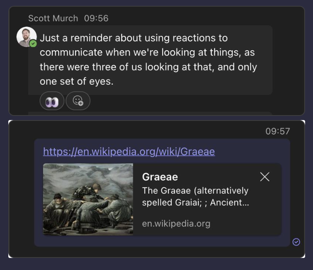This screenshot has height=270, width=313.
Task: Click the sent checkmark status icon
Action: 296,242
